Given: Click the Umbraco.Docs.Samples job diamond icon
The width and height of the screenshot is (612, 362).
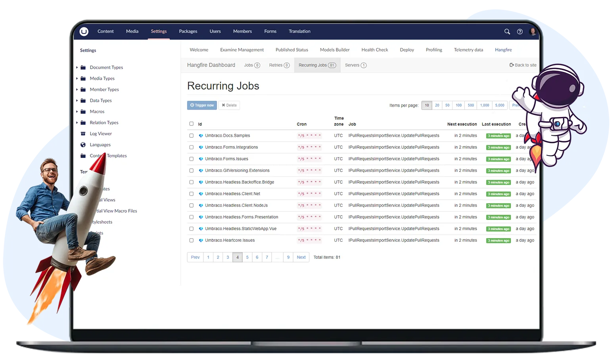Looking at the screenshot, I should click(x=201, y=136).
